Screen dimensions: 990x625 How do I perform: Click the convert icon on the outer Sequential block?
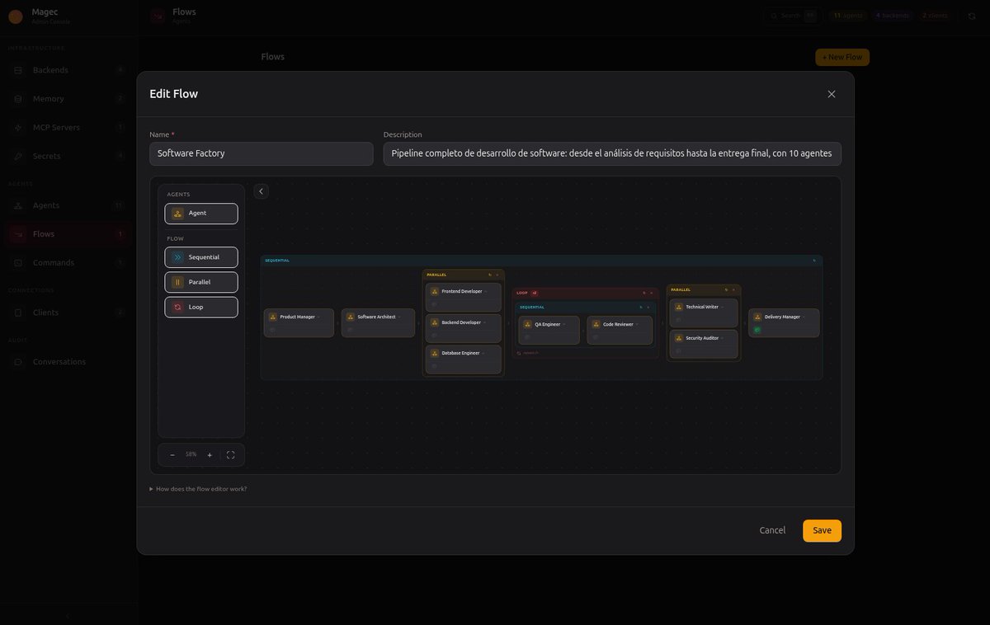coord(814,261)
